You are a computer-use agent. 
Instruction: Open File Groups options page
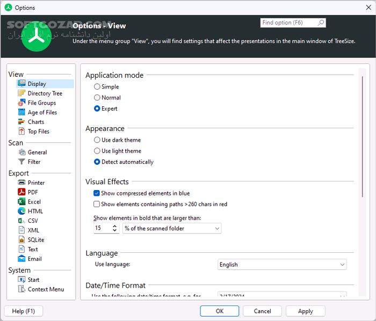point(42,103)
